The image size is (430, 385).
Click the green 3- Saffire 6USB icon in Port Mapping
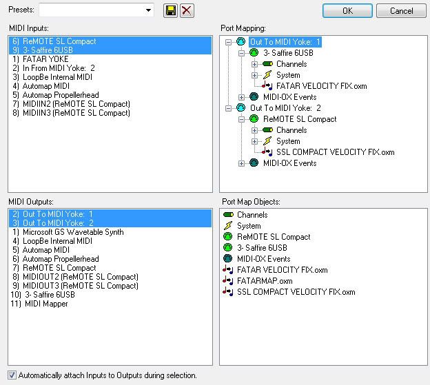point(254,52)
